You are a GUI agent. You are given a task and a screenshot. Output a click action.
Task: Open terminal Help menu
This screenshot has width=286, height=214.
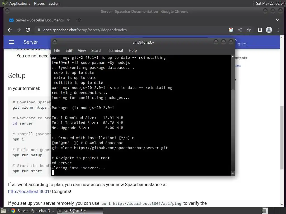[133, 50]
